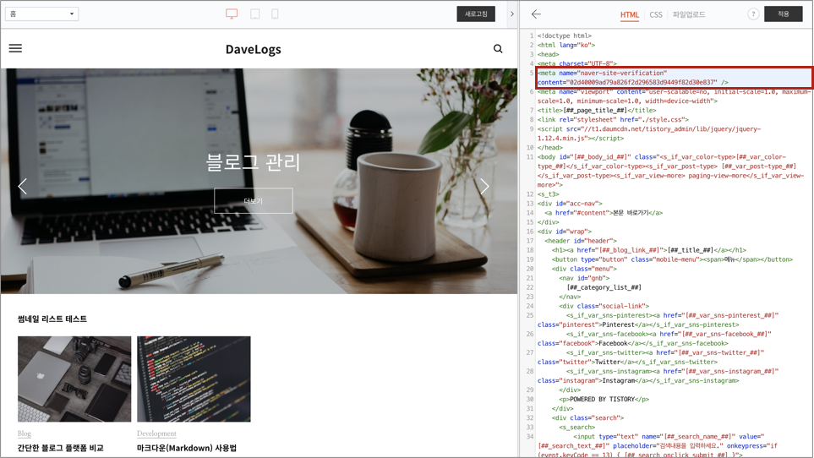Open the 홈 page selector dropdown

pyautogui.click(x=42, y=14)
